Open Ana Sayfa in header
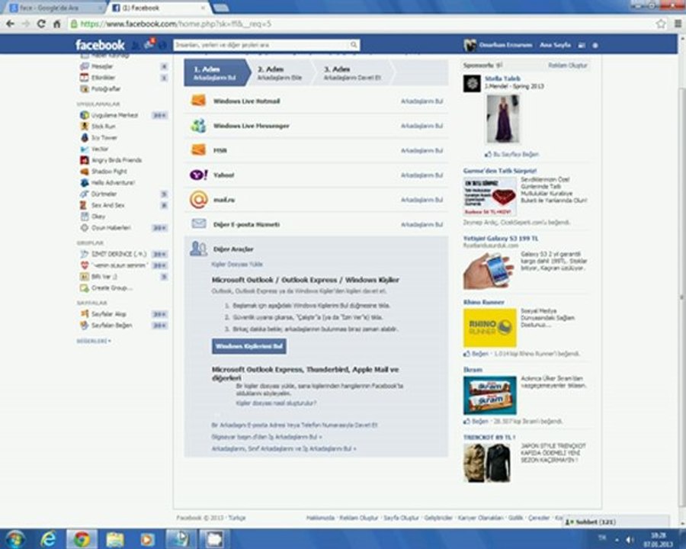This screenshot has height=549, width=686. (x=555, y=45)
